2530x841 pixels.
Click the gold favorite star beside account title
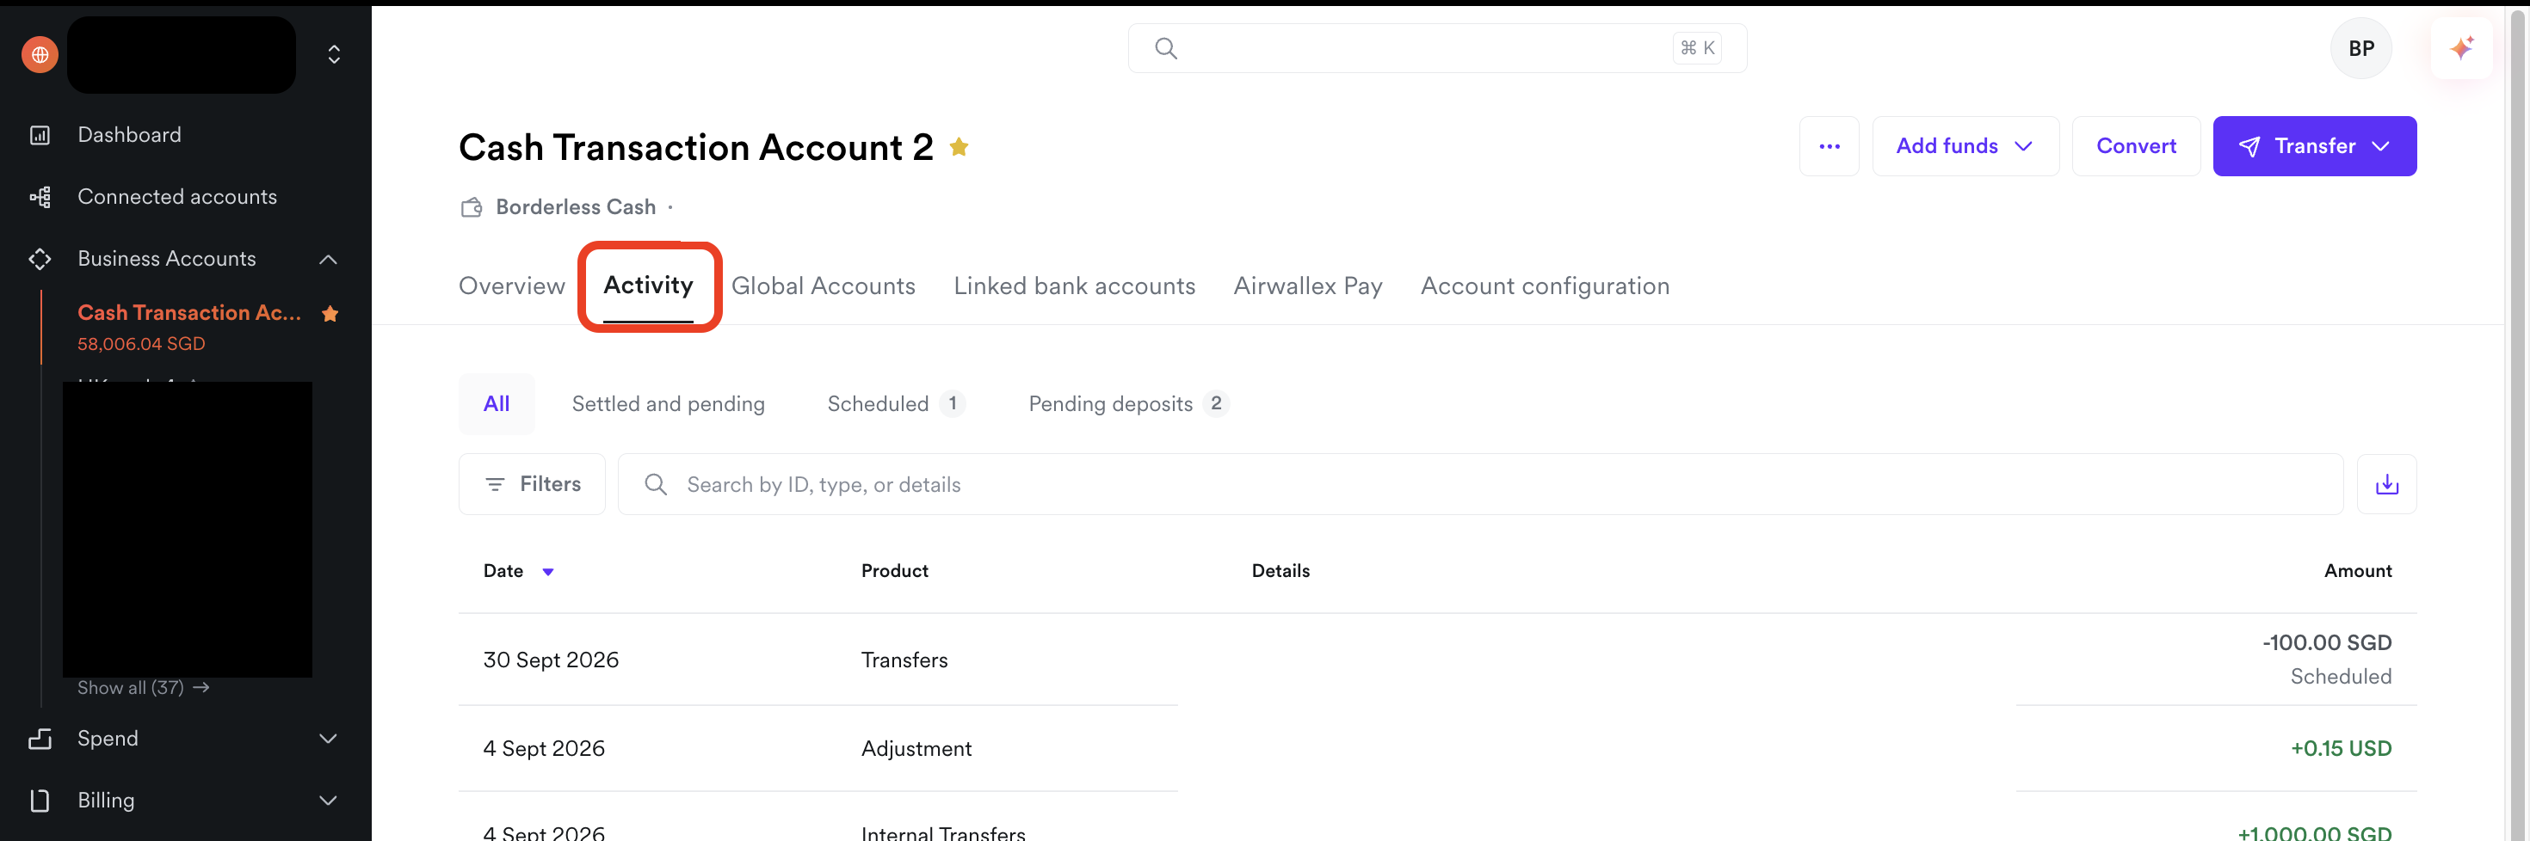959,147
